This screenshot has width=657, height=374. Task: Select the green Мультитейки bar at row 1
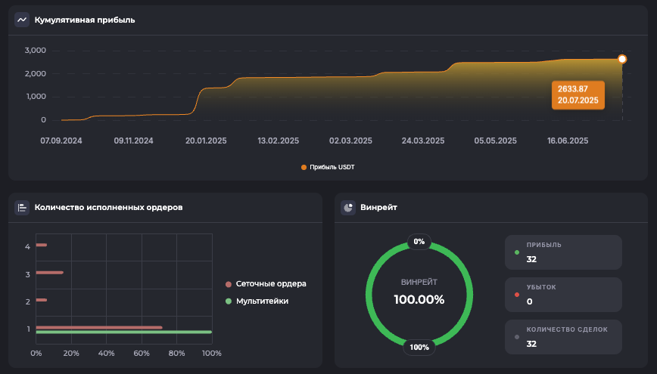pyautogui.click(x=123, y=332)
